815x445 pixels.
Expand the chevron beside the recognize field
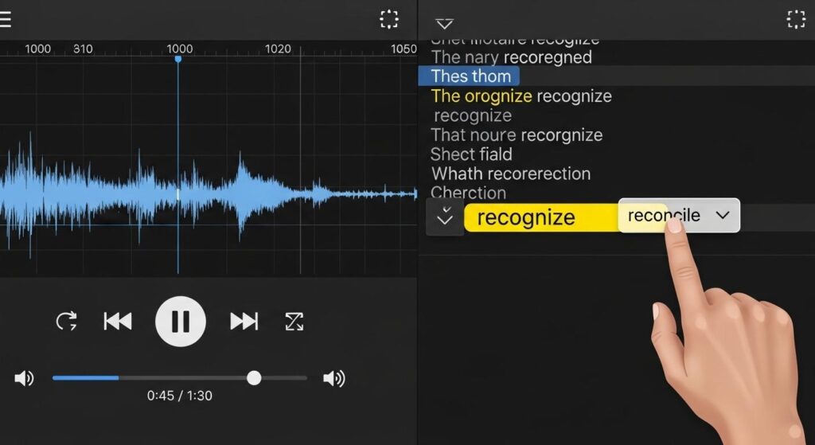(x=445, y=217)
